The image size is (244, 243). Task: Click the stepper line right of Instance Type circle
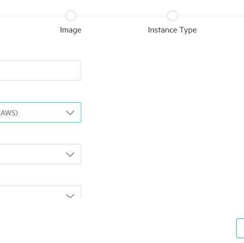click(x=211, y=16)
